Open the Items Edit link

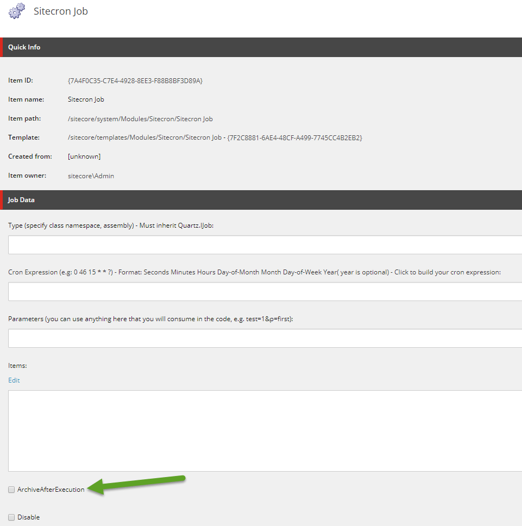[x=14, y=380]
